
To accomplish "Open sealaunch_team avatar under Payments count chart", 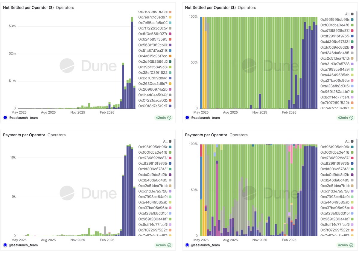I will [x=5, y=245].
